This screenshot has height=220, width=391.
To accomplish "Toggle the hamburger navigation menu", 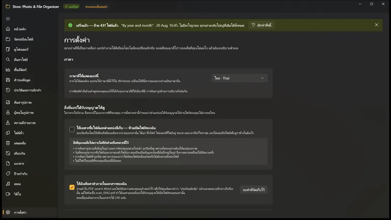I will (8, 19).
